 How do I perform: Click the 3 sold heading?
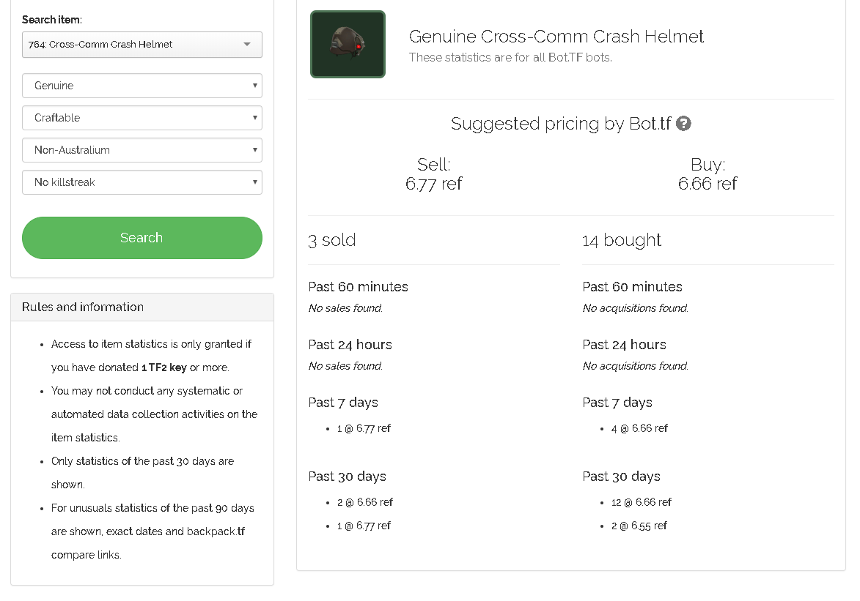tap(332, 240)
